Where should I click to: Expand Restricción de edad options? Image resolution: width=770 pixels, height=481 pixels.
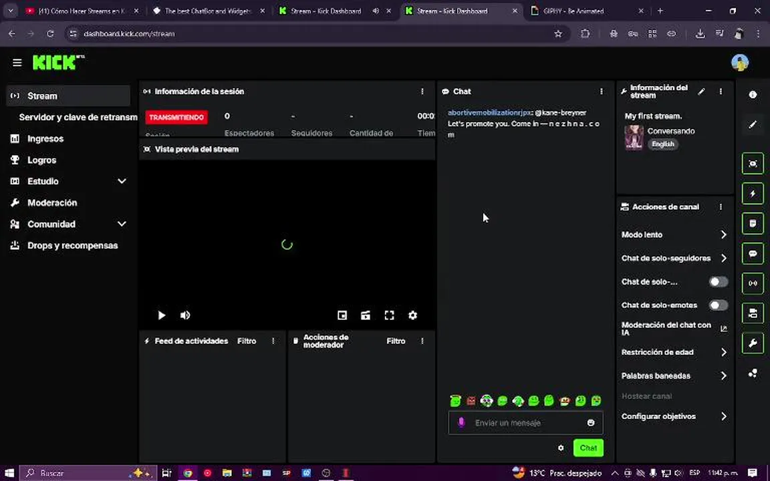tap(674, 353)
